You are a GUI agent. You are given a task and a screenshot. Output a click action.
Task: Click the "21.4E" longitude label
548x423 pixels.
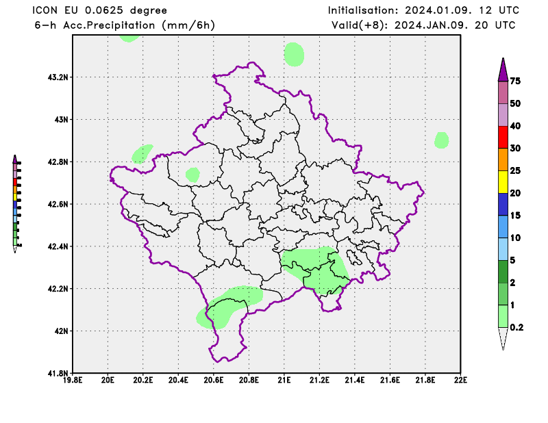point(355,380)
